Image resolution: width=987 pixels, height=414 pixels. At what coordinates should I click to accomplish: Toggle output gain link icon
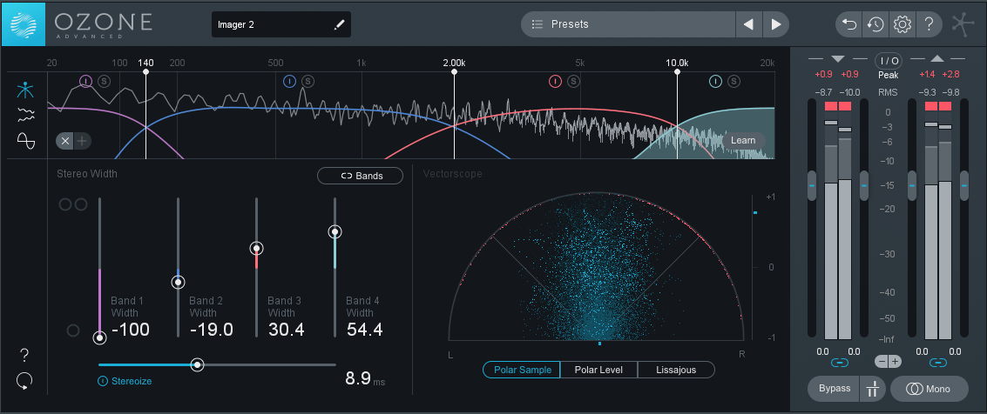pyautogui.click(x=938, y=363)
